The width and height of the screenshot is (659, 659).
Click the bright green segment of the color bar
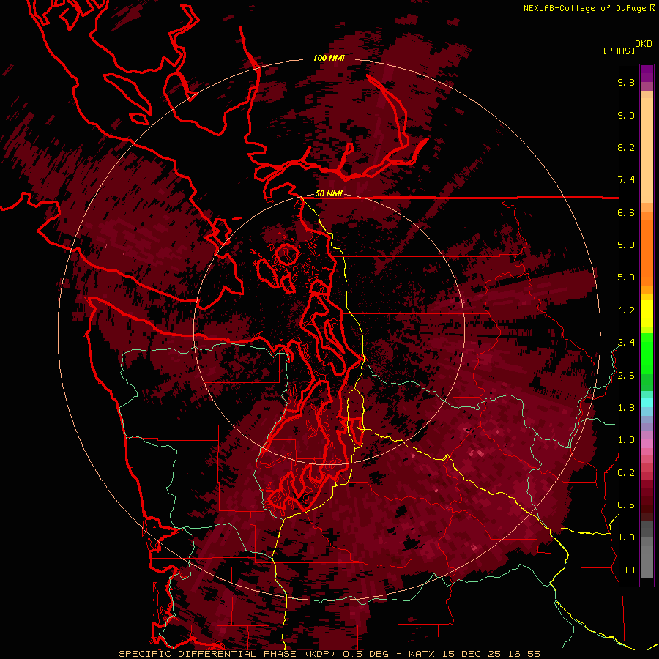[647, 353]
